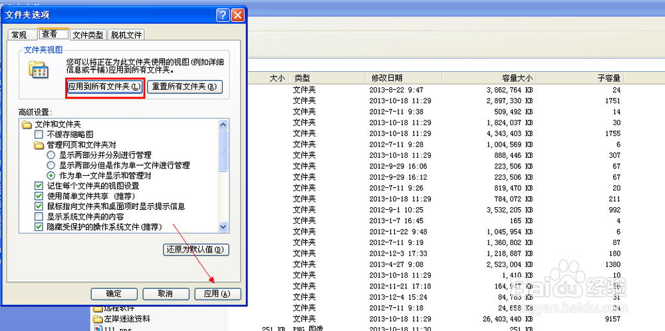Click the sub-count cell 9157
Screen dimensions: 665x331
[x=613, y=318]
